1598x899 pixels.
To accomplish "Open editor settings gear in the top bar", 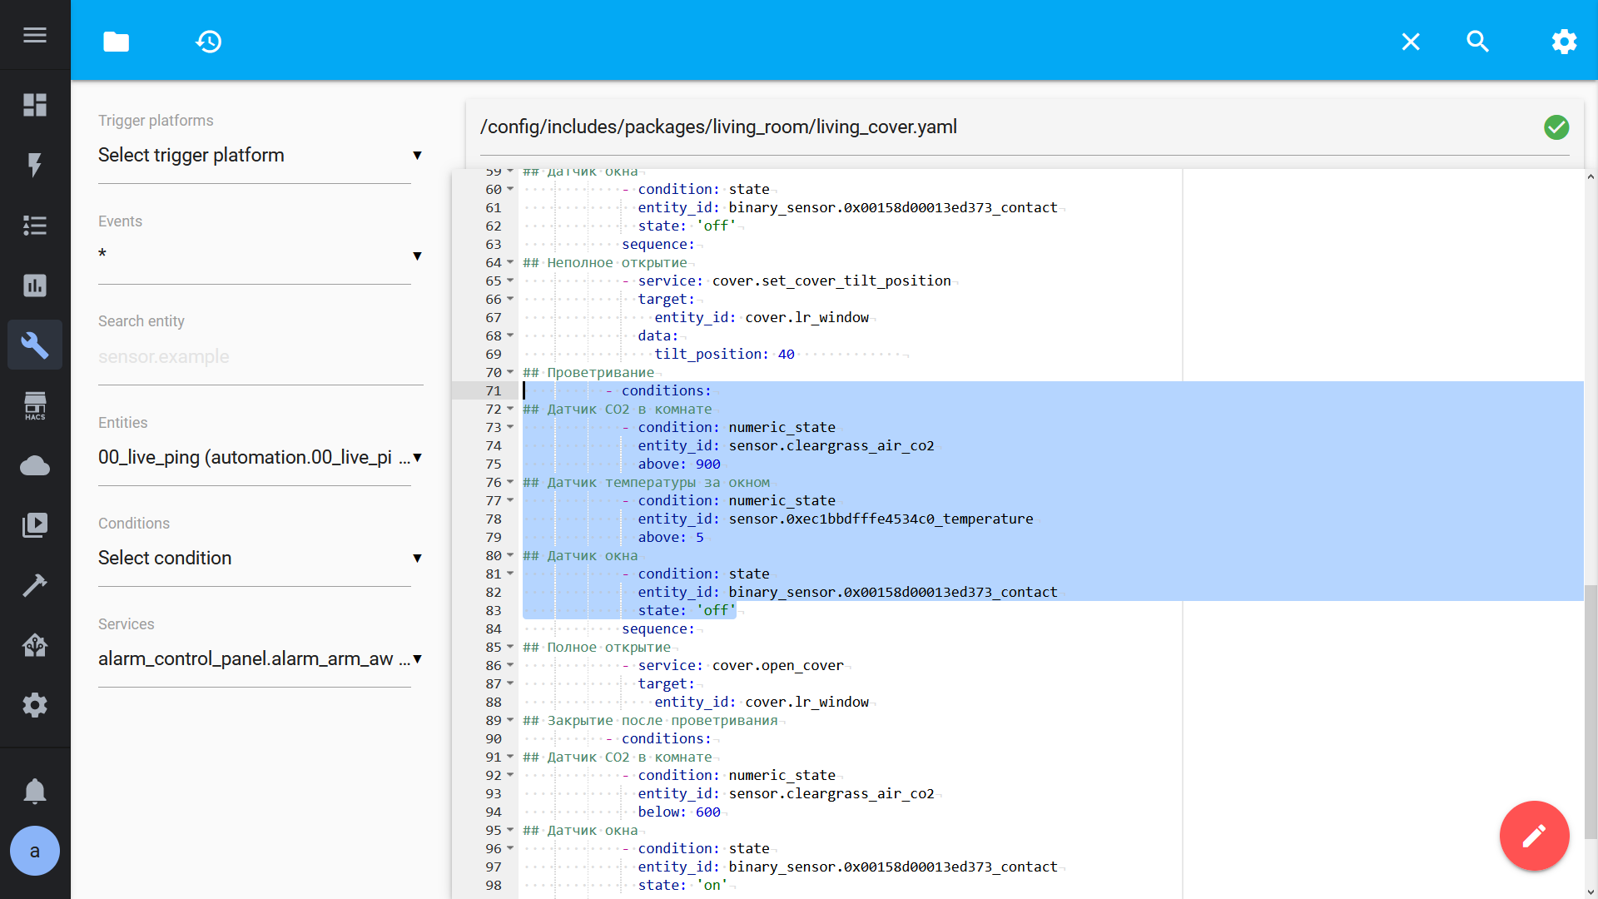I will coord(1564,42).
